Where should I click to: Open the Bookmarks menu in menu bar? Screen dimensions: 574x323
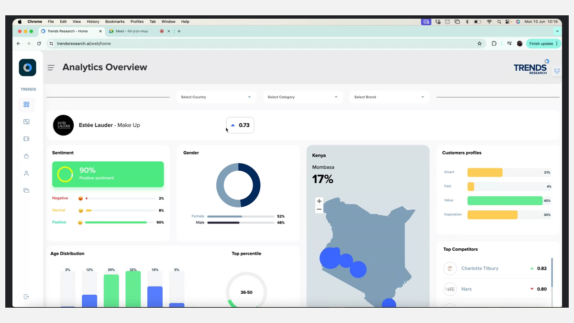click(x=115, y=22)
